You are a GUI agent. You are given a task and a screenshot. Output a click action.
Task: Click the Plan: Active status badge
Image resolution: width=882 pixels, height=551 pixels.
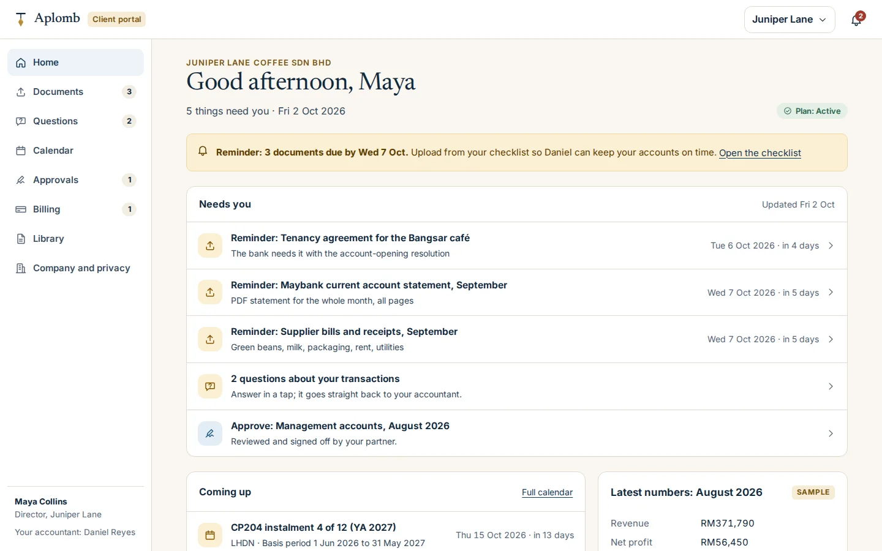click(812, 111)
